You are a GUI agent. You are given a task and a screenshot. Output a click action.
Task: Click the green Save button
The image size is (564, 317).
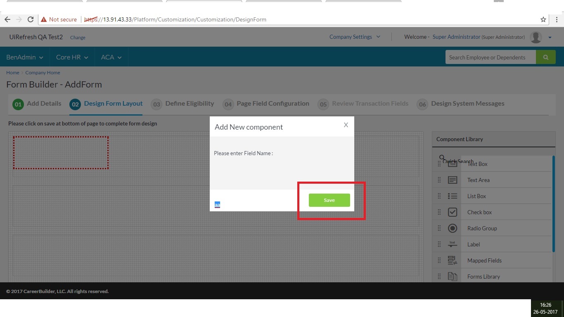[x=329, y=200]
